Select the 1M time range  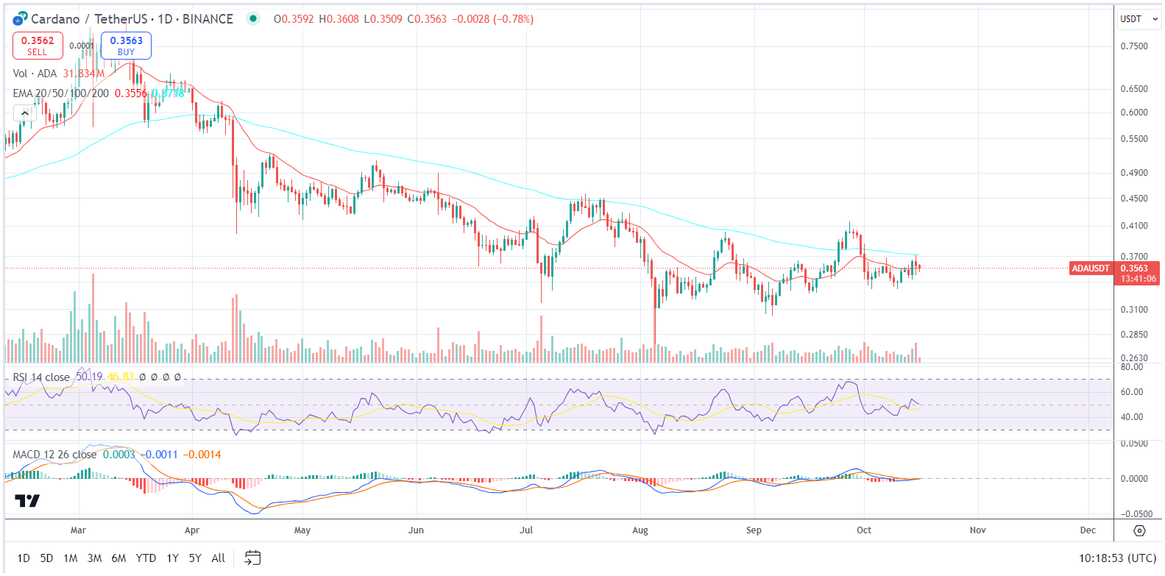click(71, 558)
